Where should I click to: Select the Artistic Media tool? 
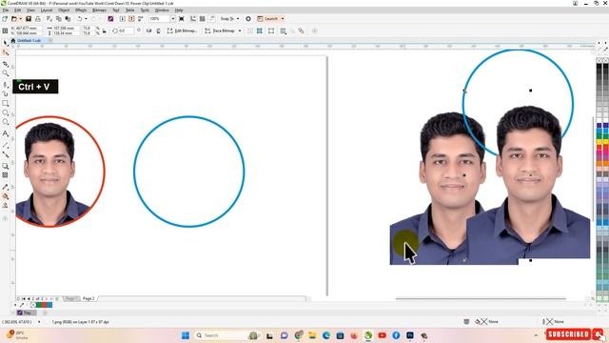pos(6,93)
